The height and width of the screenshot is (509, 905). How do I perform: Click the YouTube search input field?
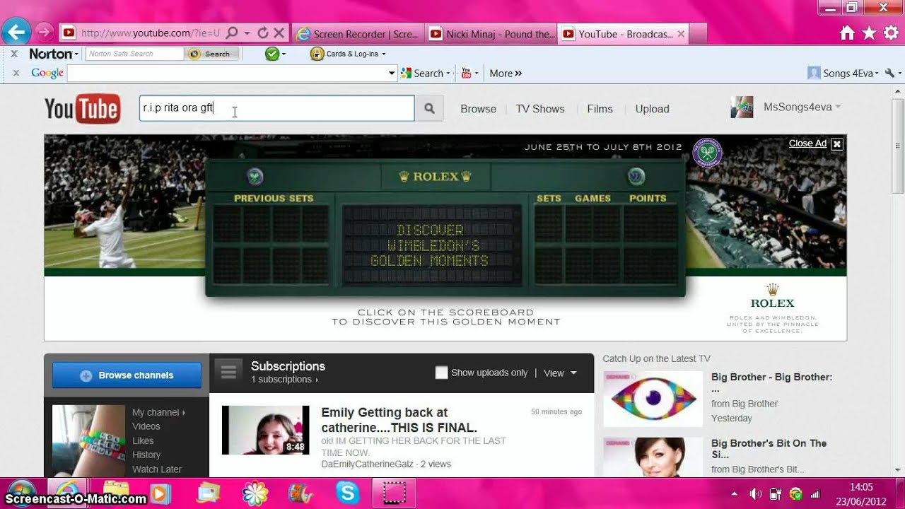pos(276,108)
